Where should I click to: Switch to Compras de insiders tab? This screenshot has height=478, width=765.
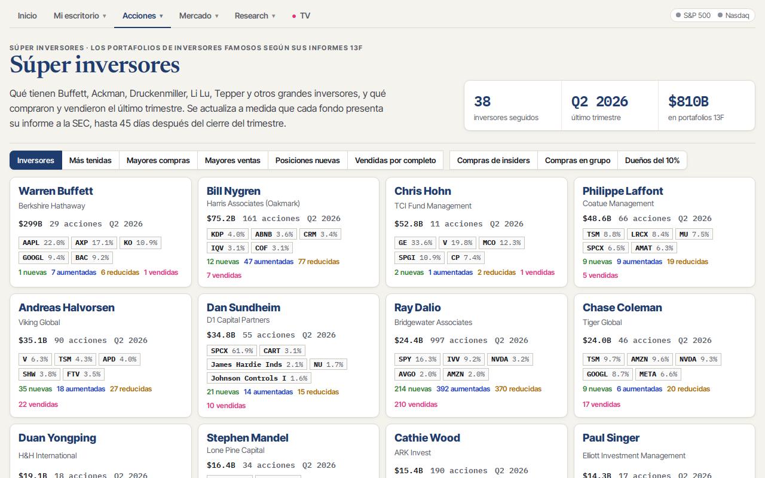(494, 160)
